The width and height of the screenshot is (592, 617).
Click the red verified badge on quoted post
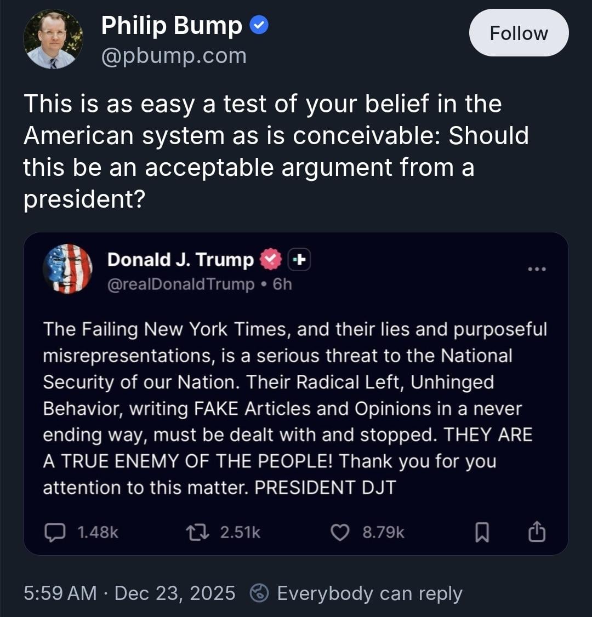click(270, 260)
